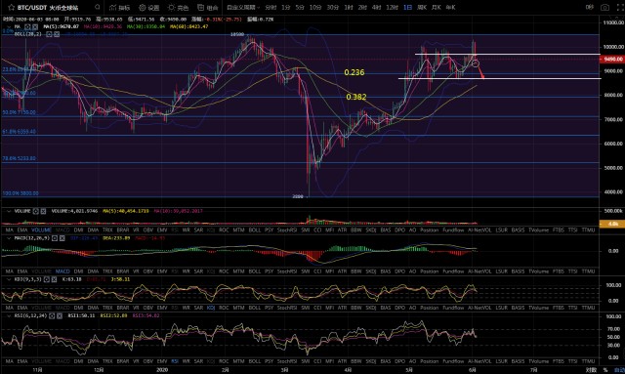Take a chart screenshot with camera icon
Viewport: 625px width, 374px height.
604,7
